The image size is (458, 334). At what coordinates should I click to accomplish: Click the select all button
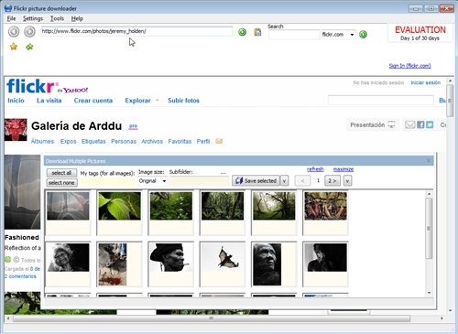tap(61, 173)
